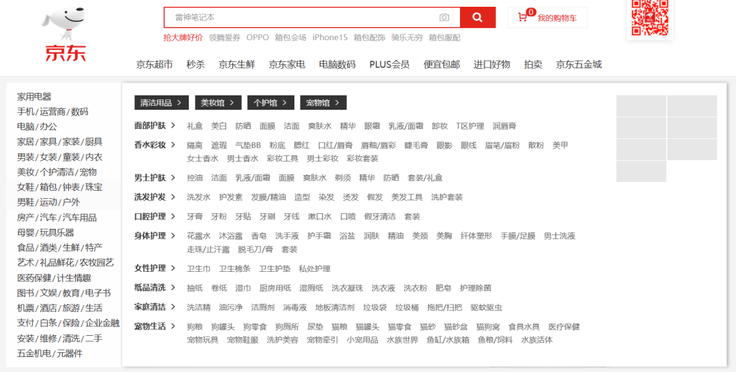Click 剃须 under 男士护肤
736x372 pixels.
[x=343, y=178]
